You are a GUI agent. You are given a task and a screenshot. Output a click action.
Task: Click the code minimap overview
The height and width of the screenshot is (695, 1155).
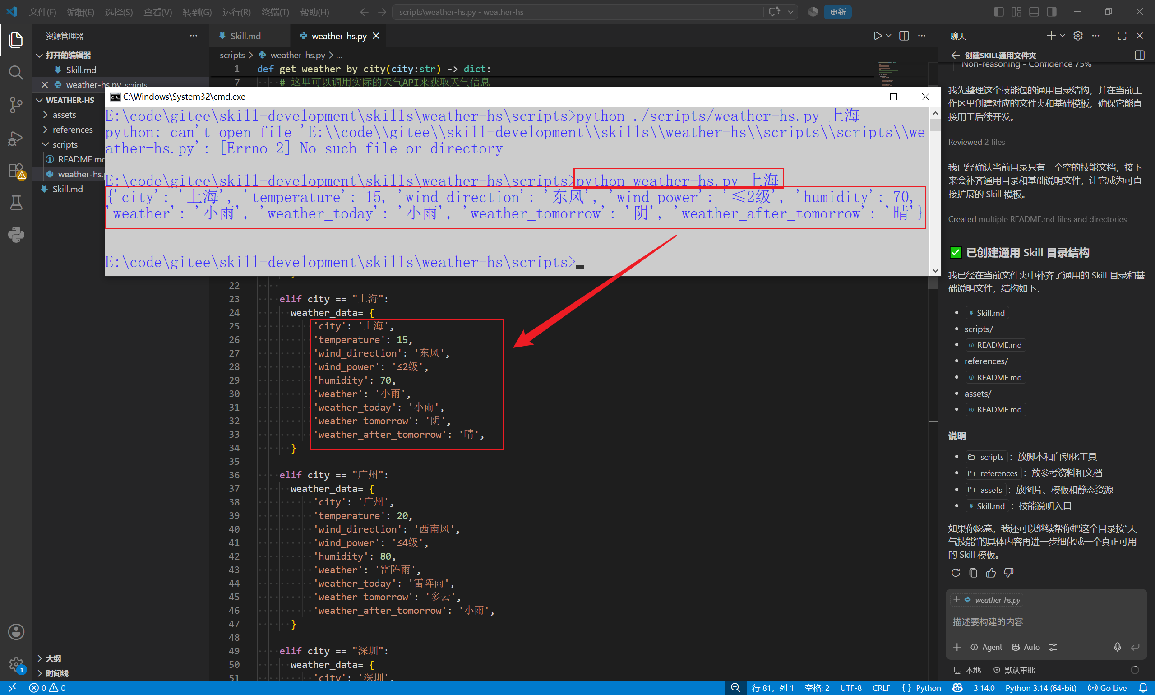click(x=887, y=74)
